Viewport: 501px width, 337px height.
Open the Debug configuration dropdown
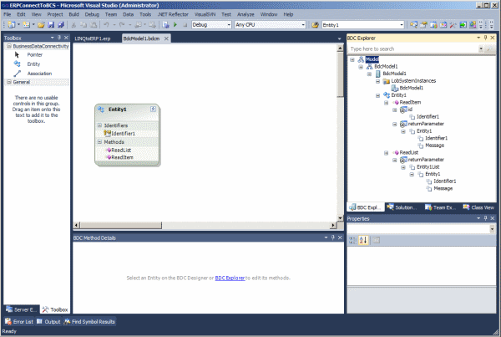[x=229, y=24]
